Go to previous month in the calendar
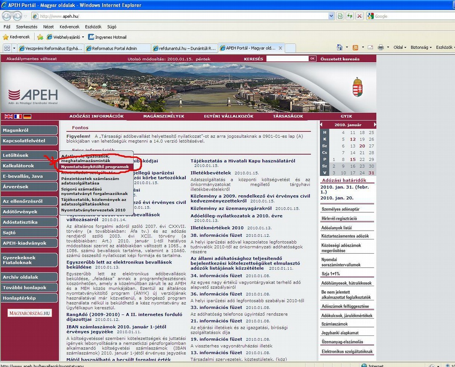The image size is (455, 367). pos(321,125)
